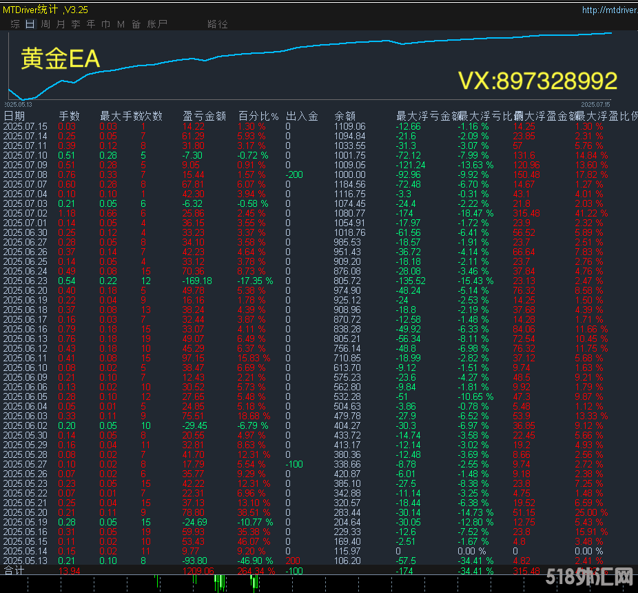This screenshot has width=638, height=593.
Task: Click the 合计 totals row label
Action: (x=14, y=571)
